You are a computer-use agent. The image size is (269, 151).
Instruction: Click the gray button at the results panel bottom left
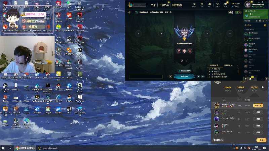(x=218, y=140)
